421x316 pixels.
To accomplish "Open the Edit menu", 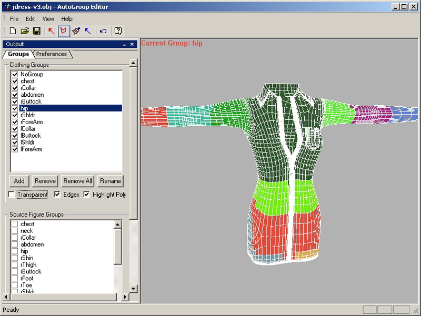I will (31, 19).
